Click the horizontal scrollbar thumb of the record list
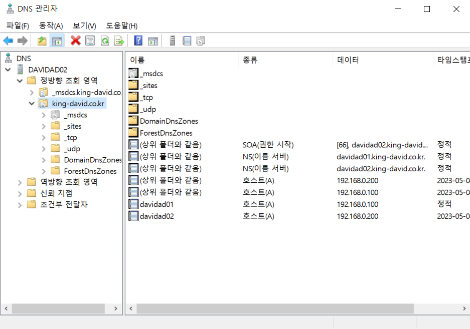Viewport: 470px width, 329px height. (275, 308)
